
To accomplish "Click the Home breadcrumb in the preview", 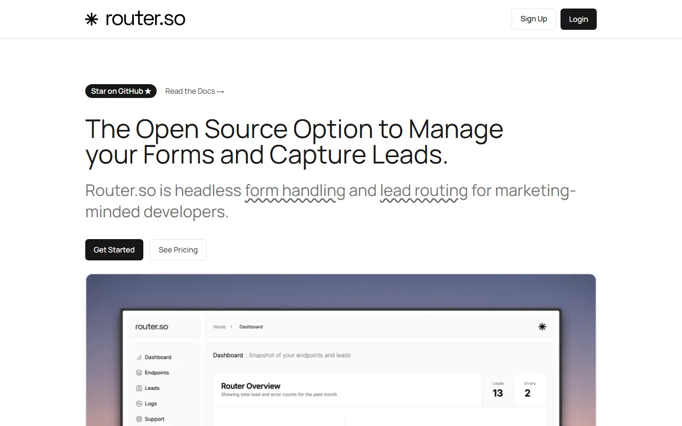I will [220, 327].
